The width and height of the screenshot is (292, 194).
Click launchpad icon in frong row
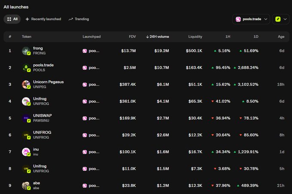tap(85, 51)
